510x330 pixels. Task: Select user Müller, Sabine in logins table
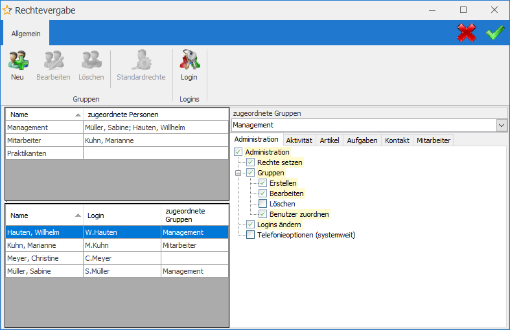click(x=117, y=271)
